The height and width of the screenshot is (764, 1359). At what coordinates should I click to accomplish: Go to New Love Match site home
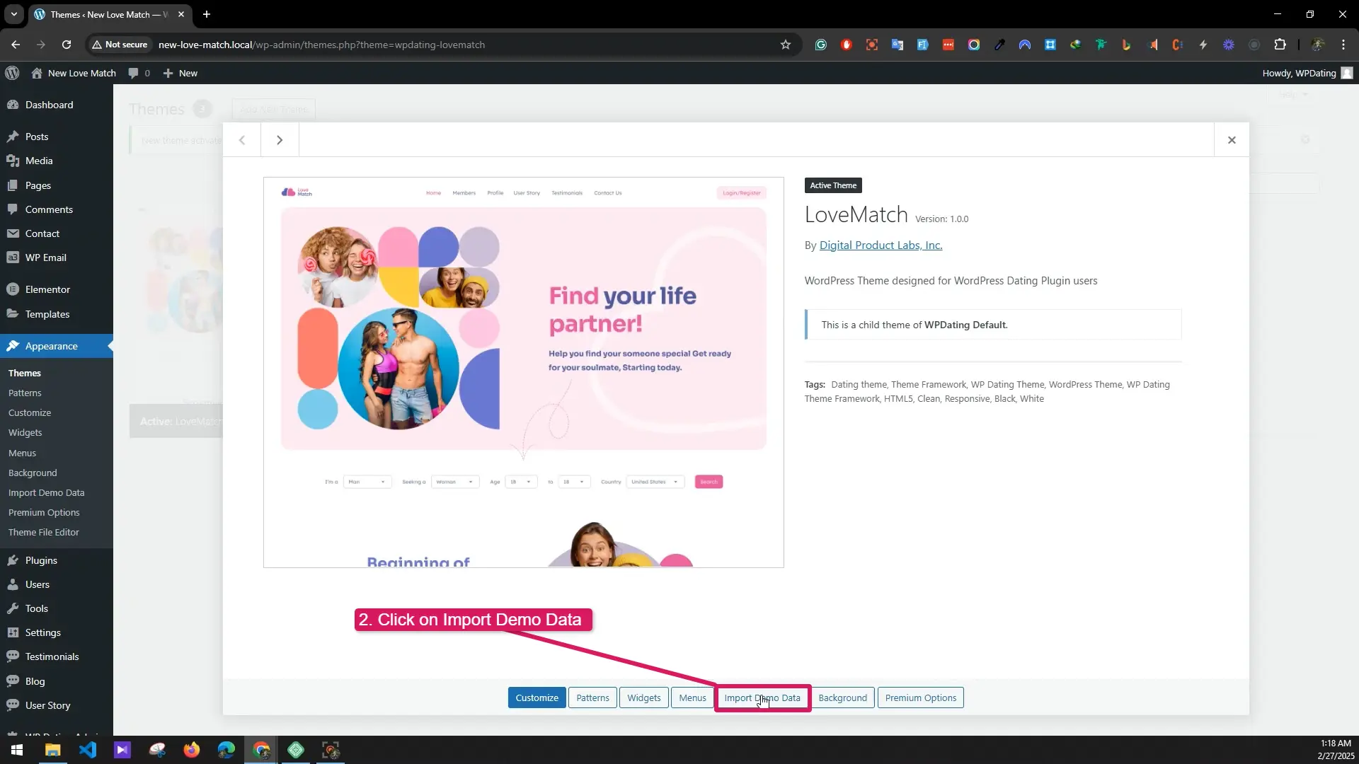(74, 73)
